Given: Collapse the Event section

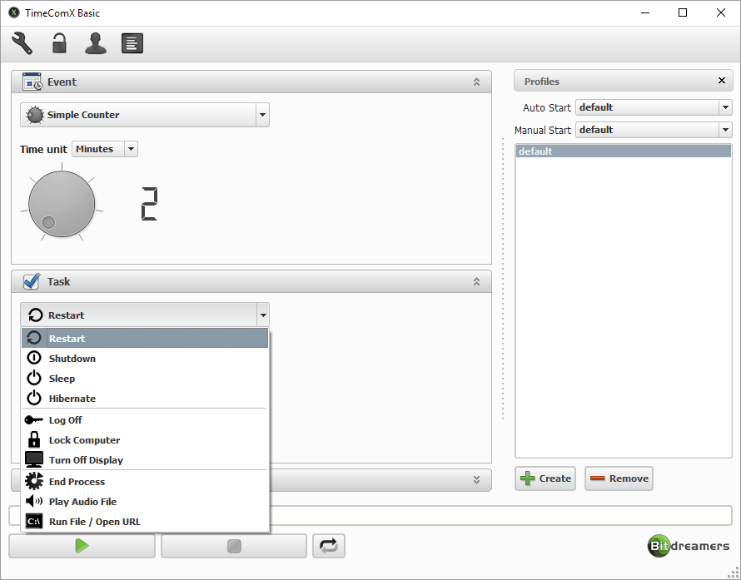Looking at the screenshot, I should click(x=476, y=82).
